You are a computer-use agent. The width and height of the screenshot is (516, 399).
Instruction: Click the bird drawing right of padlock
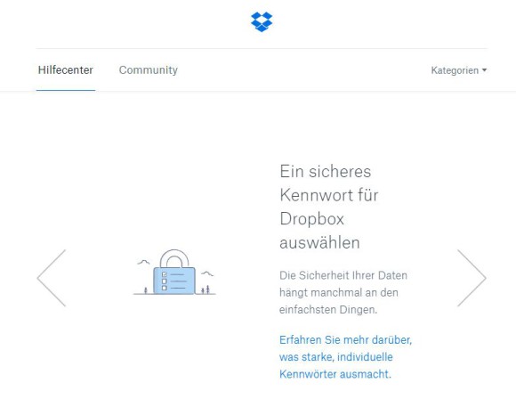207,273
